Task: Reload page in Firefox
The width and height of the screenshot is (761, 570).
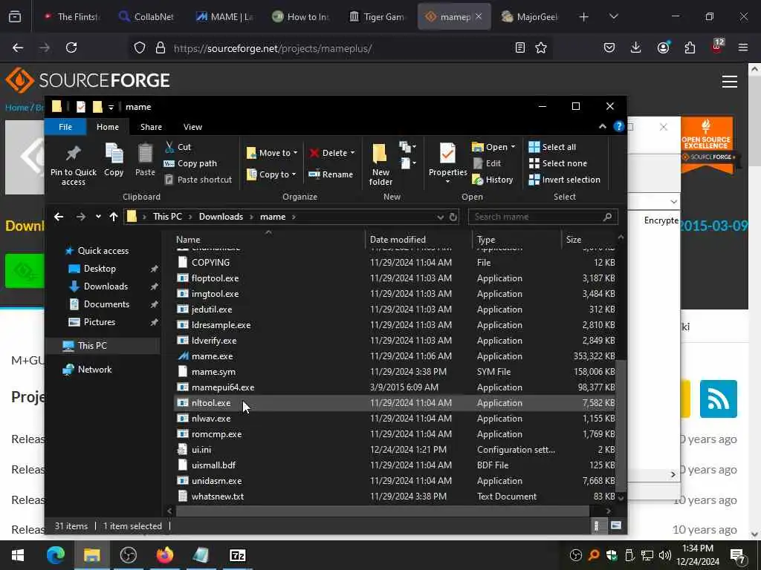Action: click(x=71, y=47)
